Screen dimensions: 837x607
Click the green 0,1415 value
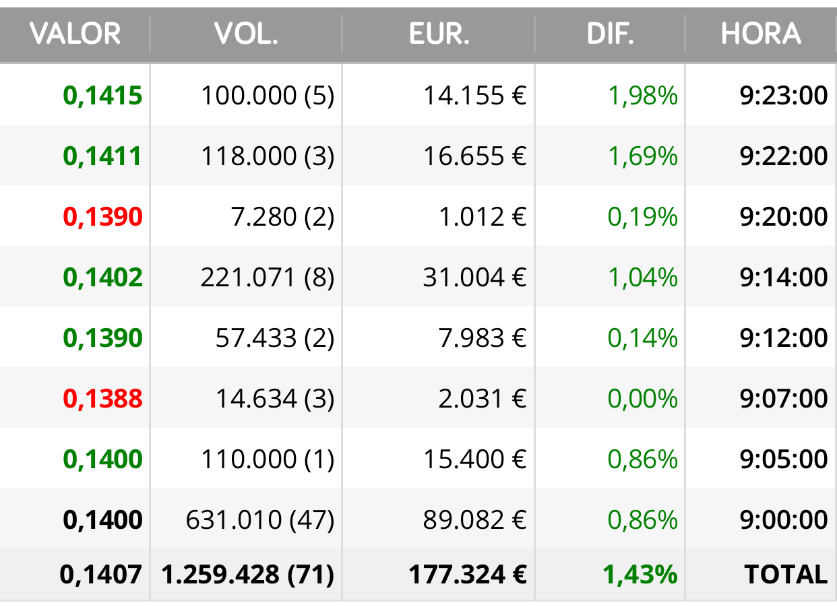102,96
